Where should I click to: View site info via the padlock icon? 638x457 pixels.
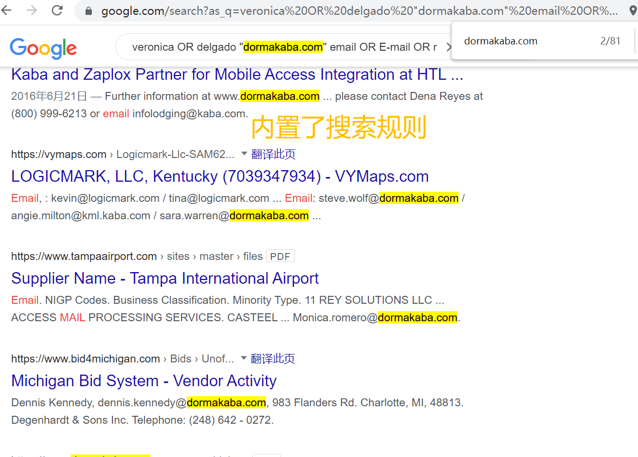(88, 11)
